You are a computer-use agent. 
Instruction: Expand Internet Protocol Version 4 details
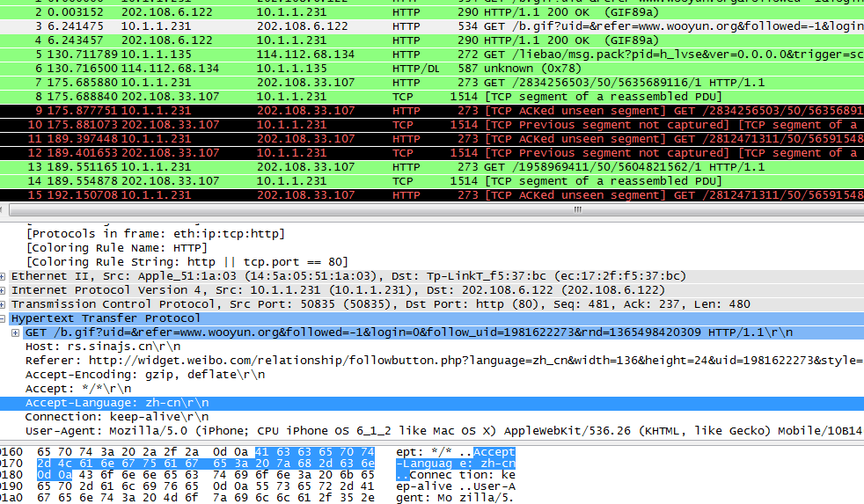4,290
